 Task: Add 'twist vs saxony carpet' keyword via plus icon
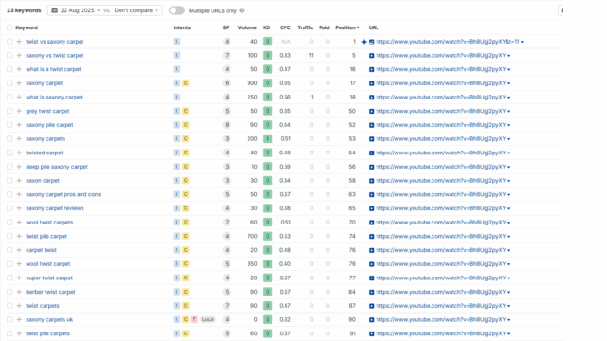[19, 42]
